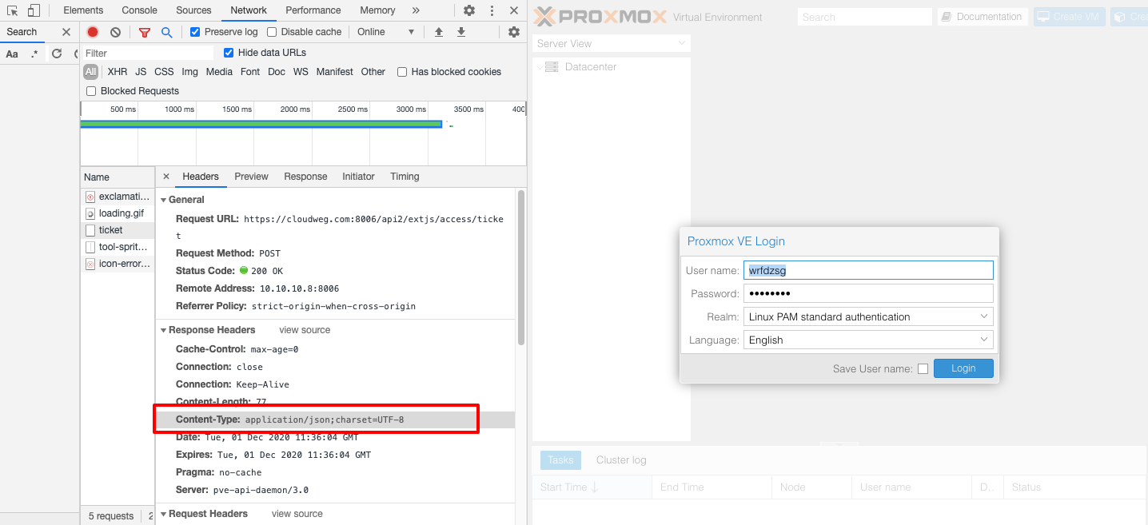
Task: Check the Save User name checkbox
Action: tap(923, 368)
